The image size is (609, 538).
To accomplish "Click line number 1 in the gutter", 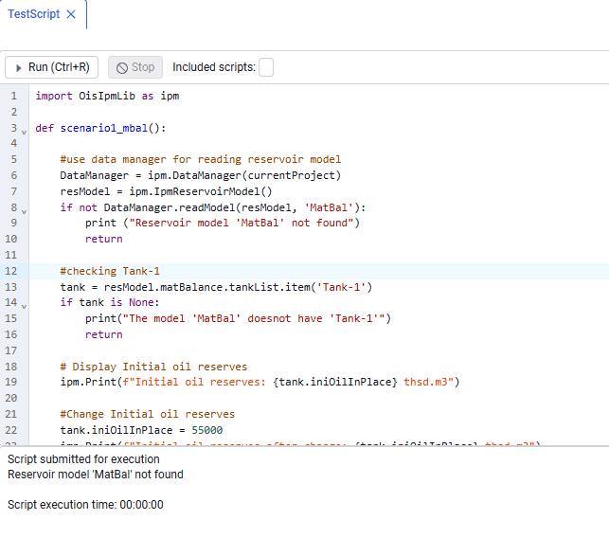I will (x=14, y=96).
